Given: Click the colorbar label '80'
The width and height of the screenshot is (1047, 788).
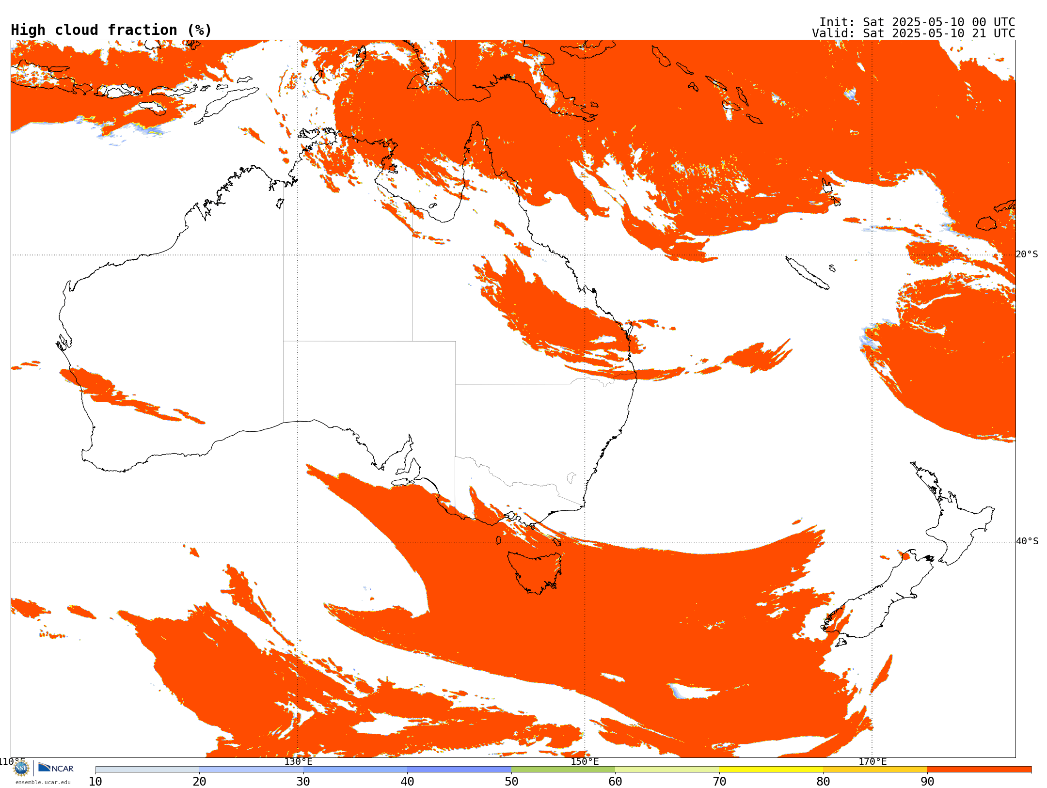Looking at the screenshot, I should (x=823, y=781).
